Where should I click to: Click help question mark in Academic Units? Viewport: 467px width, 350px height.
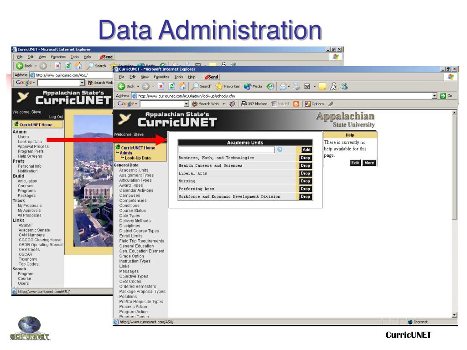pos(280,149)
